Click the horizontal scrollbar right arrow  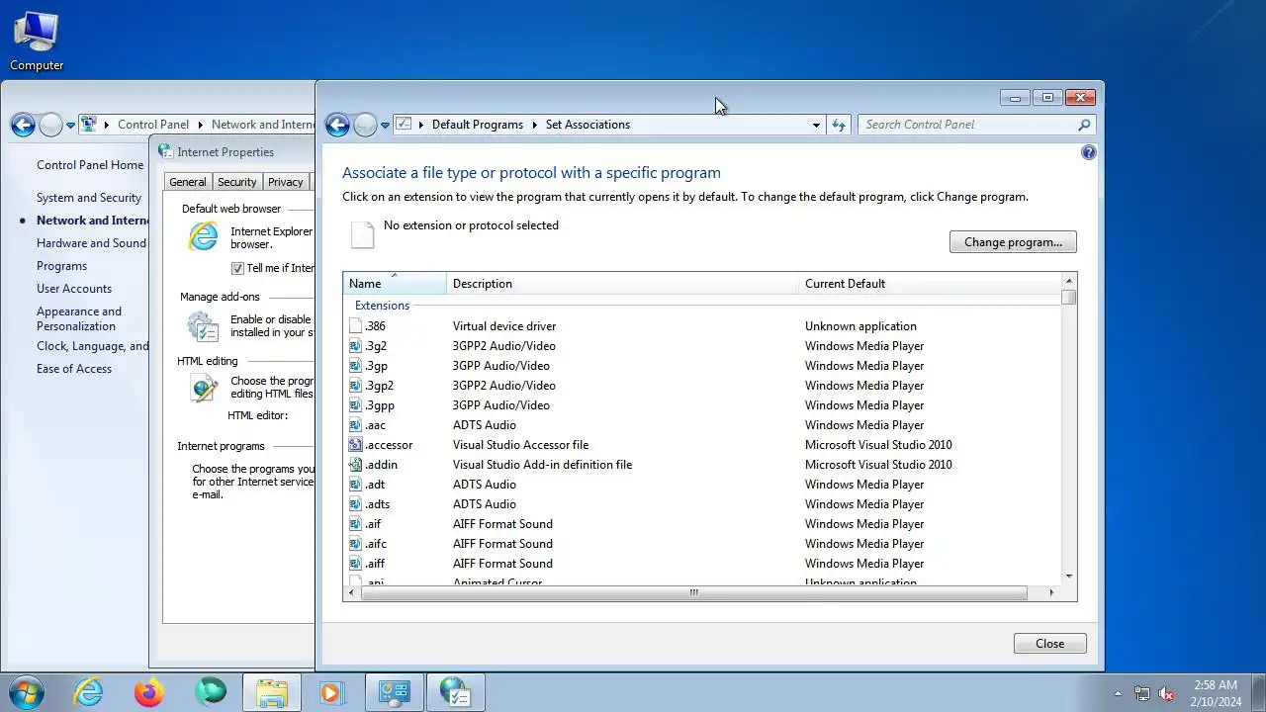click(1051, 592)
